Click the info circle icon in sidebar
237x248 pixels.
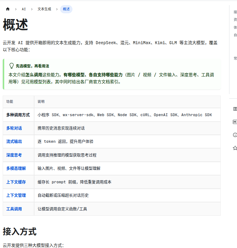click(x=235, y=135)
